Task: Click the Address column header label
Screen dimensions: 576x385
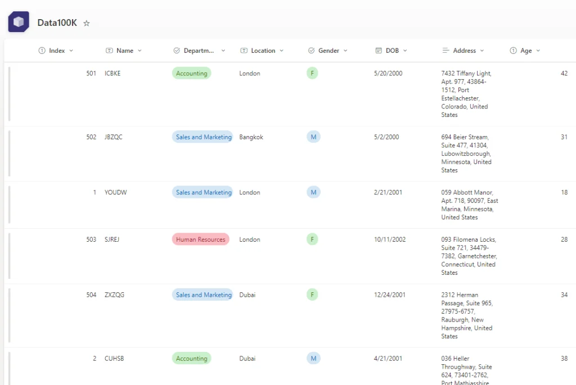Action: (464, 51)
